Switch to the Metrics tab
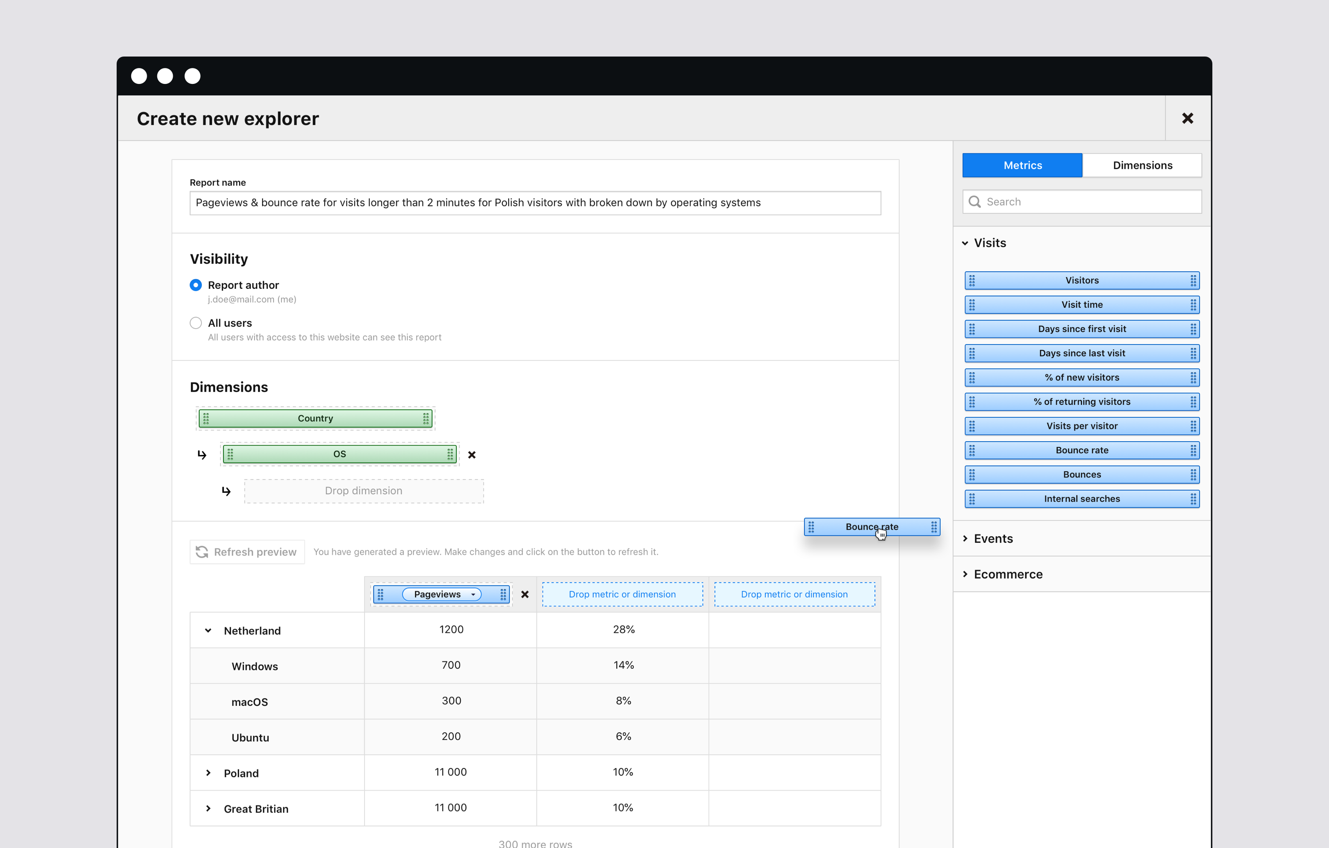This screenshot has width=1329, height=848. pyautogui.click(x=1022, y=165)
